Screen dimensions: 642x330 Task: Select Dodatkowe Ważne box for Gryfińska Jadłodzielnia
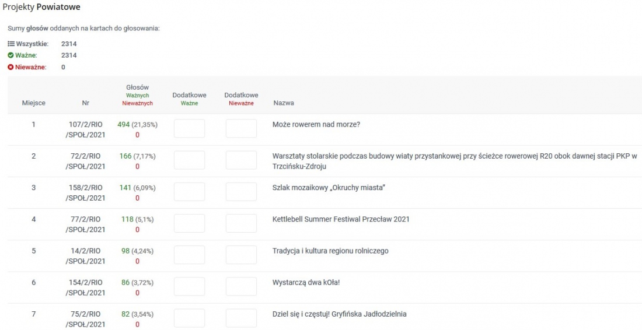pyautogui.click(x=189, y=318)
